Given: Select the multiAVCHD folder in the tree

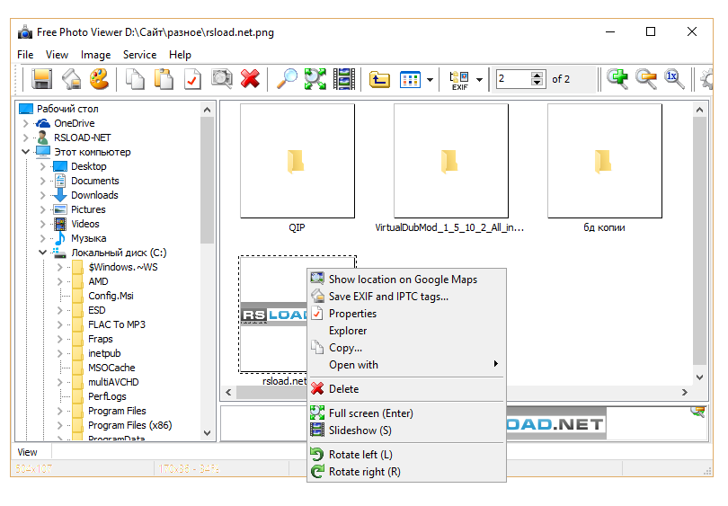Looking at the screenshot, I should (113, 382).
